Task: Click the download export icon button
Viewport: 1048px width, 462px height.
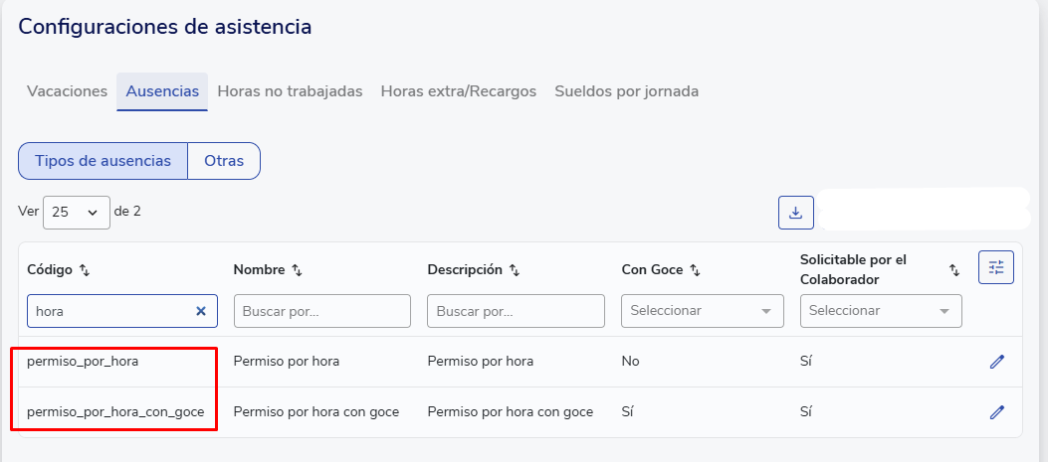Action: 795,213
